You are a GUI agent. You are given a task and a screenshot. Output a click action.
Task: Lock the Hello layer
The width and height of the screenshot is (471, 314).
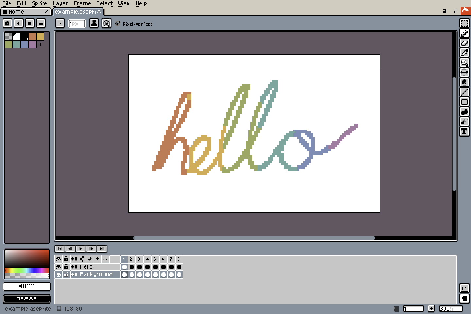[66, 267]
